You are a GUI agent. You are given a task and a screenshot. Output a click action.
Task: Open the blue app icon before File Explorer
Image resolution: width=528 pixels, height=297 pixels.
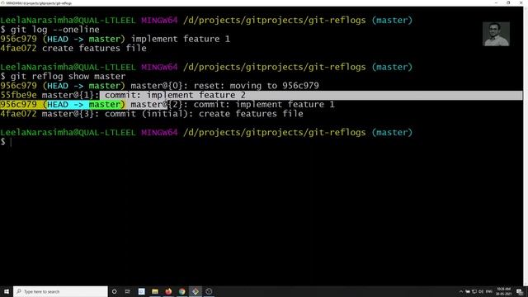click(141, 291)
